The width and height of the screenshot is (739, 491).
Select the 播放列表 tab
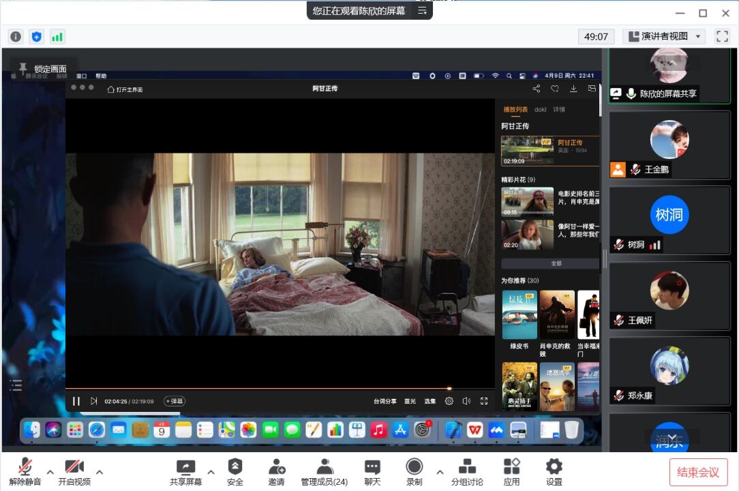coord(515,109)
